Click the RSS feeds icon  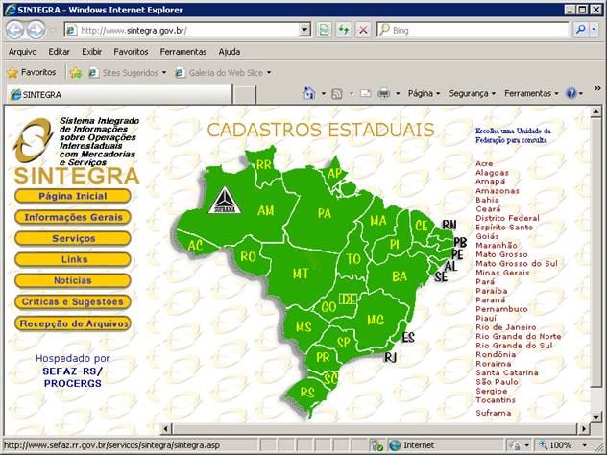[337, 94]
